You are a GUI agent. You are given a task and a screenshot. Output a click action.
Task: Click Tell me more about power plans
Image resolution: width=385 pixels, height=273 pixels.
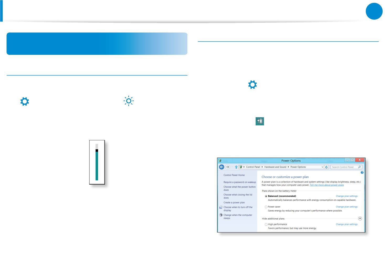click(327, 185)
